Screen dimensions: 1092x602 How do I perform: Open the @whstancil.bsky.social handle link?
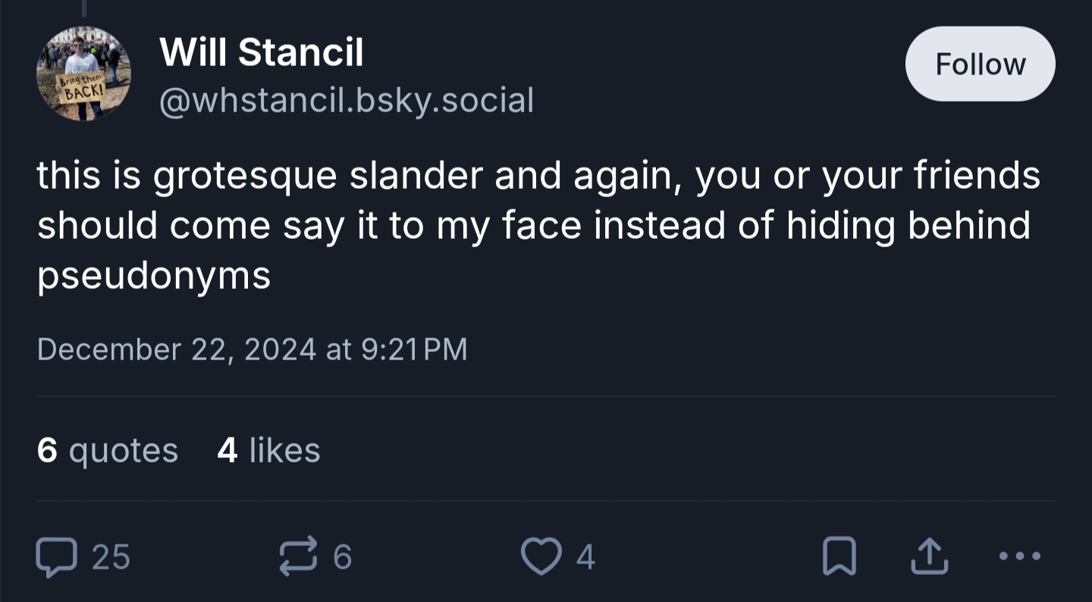[347, 100]
